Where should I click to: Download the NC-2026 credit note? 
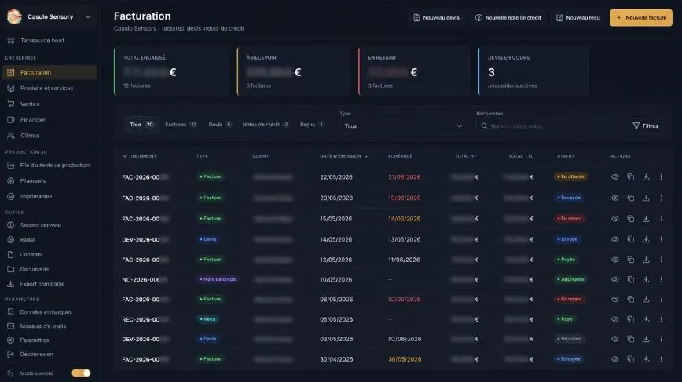click(x=646, y=279)
